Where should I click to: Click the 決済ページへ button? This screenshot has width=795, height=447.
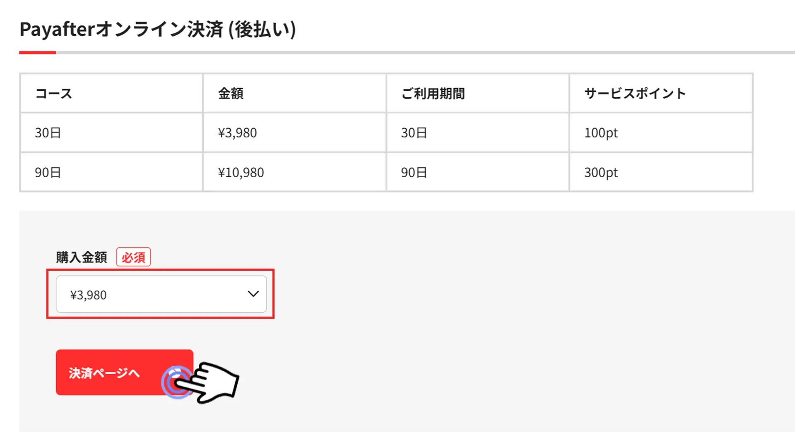125,372
